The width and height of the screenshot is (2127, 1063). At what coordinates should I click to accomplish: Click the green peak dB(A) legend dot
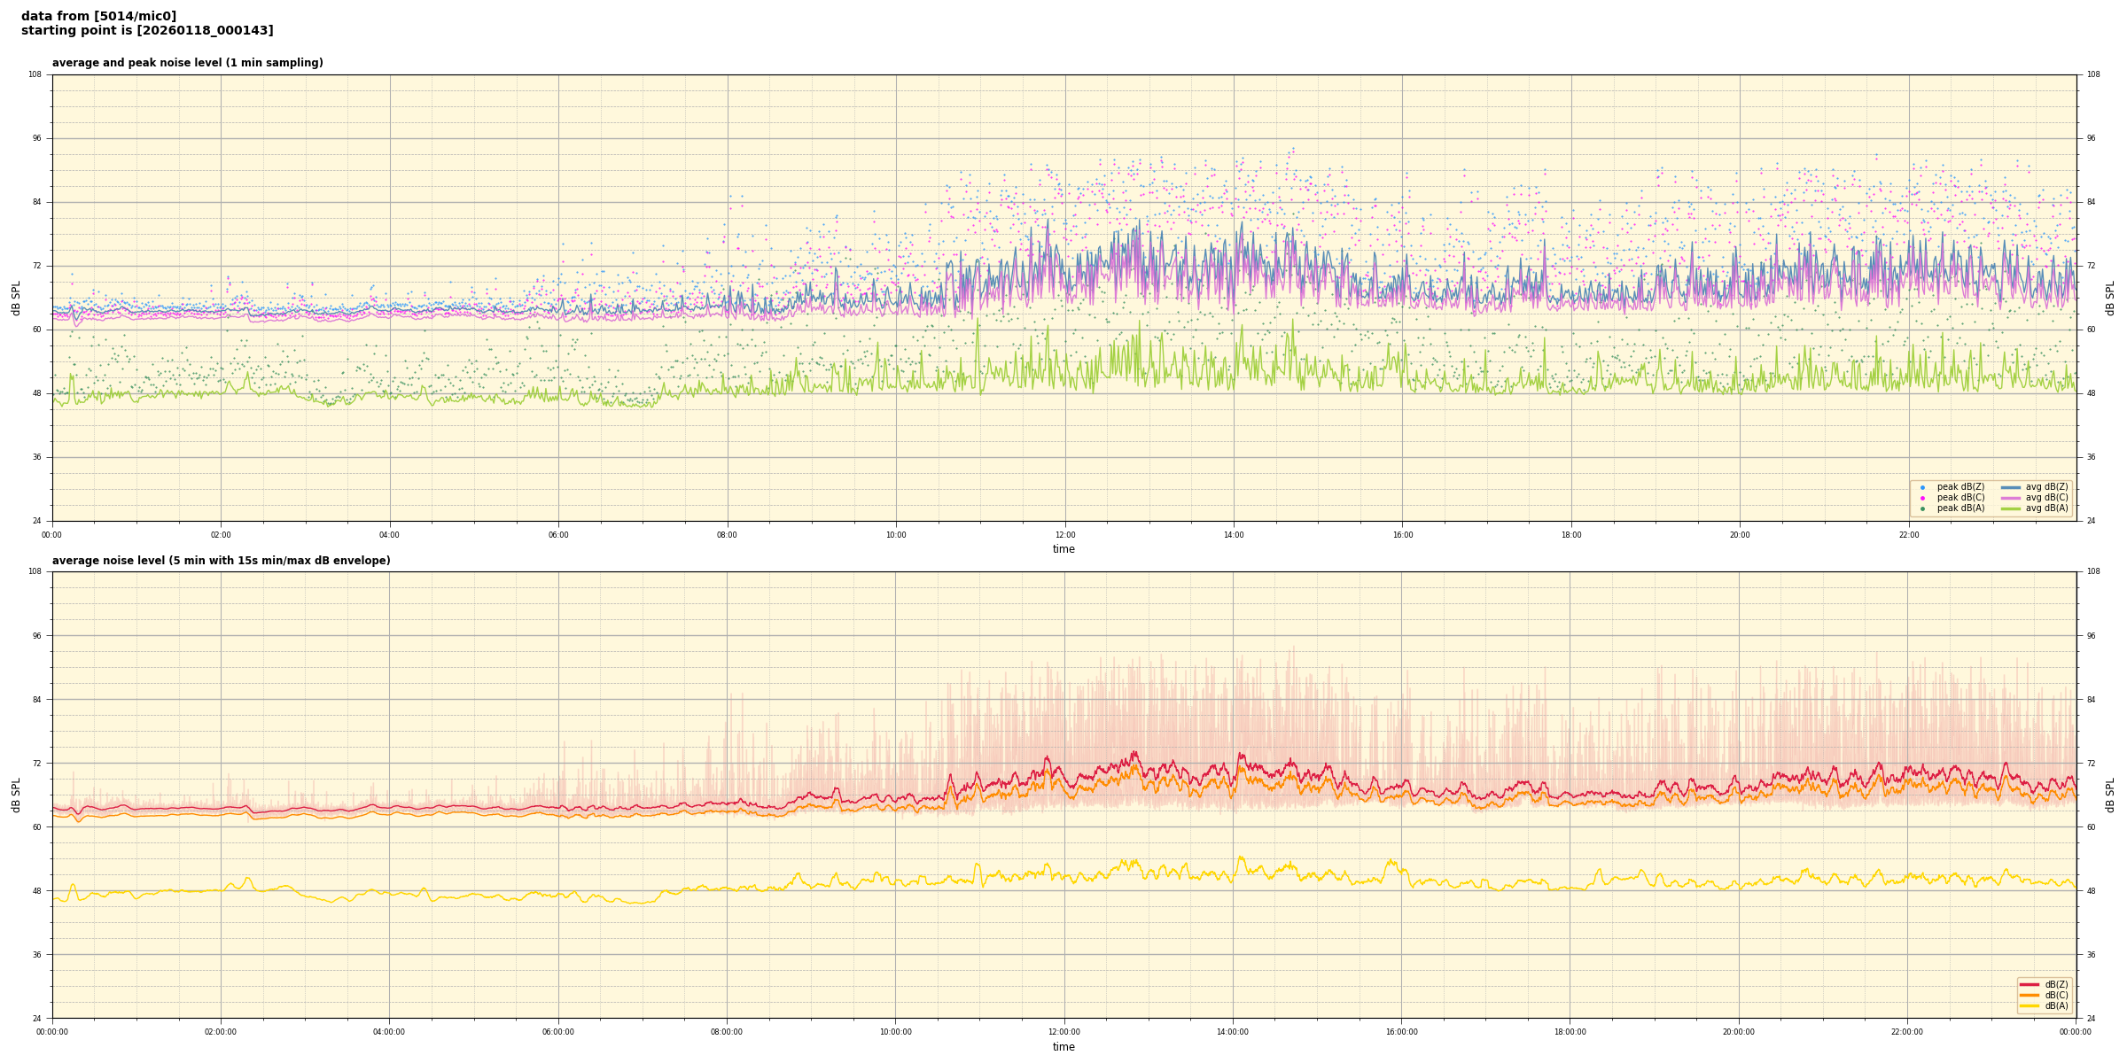1922,508
